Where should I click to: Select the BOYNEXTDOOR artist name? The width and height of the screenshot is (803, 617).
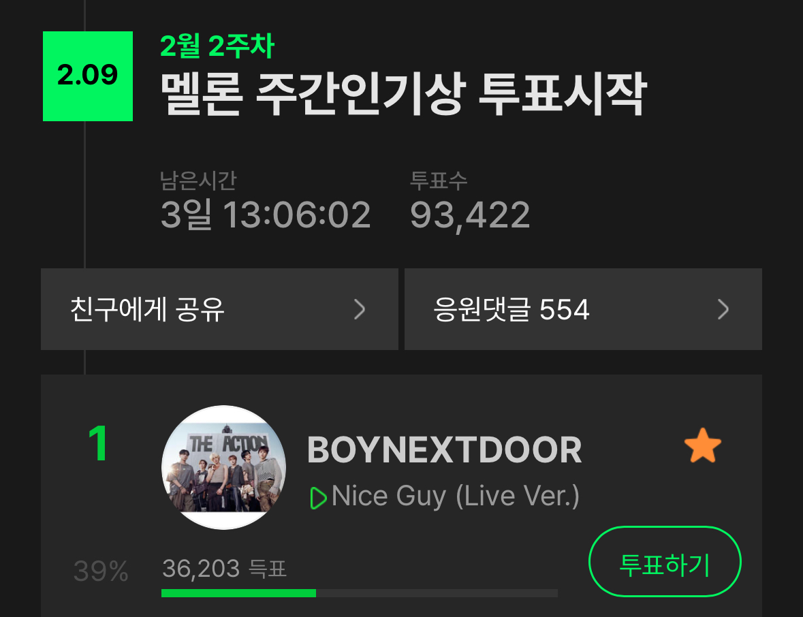(445, 450)
